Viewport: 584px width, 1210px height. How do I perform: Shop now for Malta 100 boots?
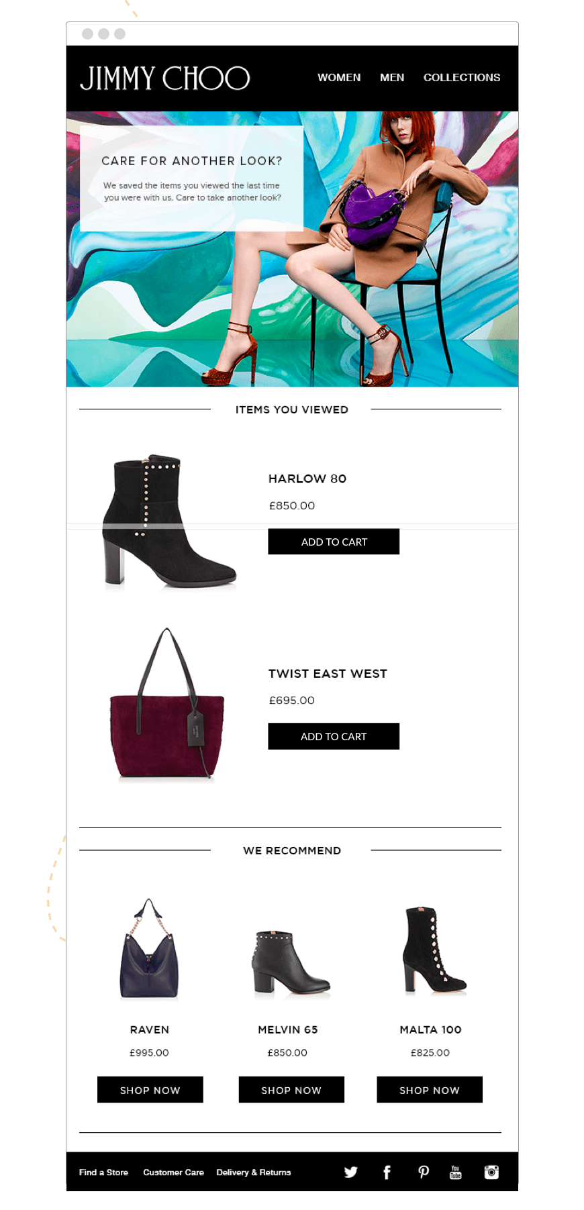430,1090
